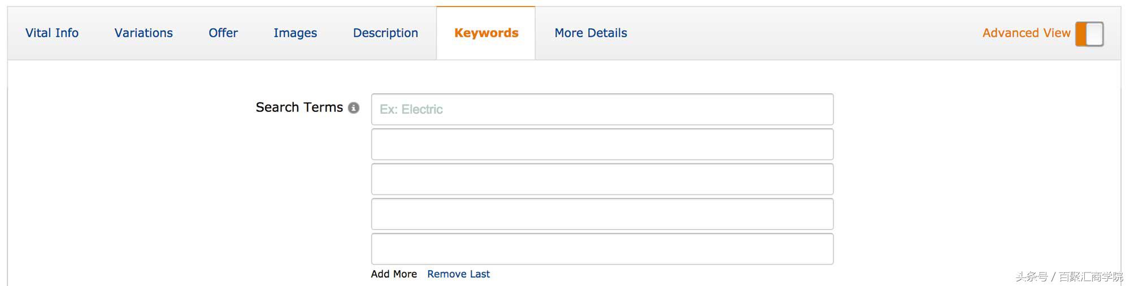1130x286 pixels.
Task: Click the Remove Last link
Action: pyautogui.click(x=458, y=274)
